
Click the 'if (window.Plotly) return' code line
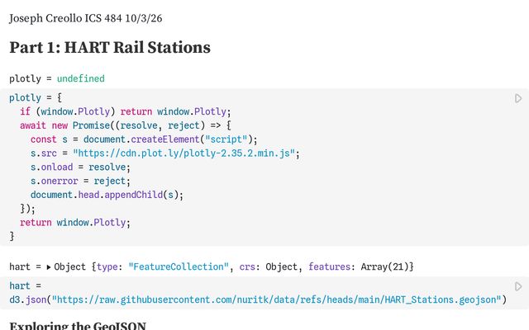click(126, 111)
